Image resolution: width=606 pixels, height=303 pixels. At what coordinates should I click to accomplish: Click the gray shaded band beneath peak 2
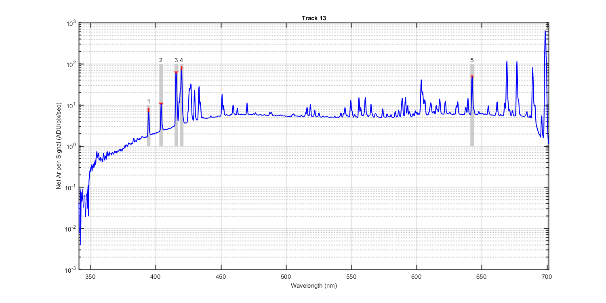(x=161, y=105)
